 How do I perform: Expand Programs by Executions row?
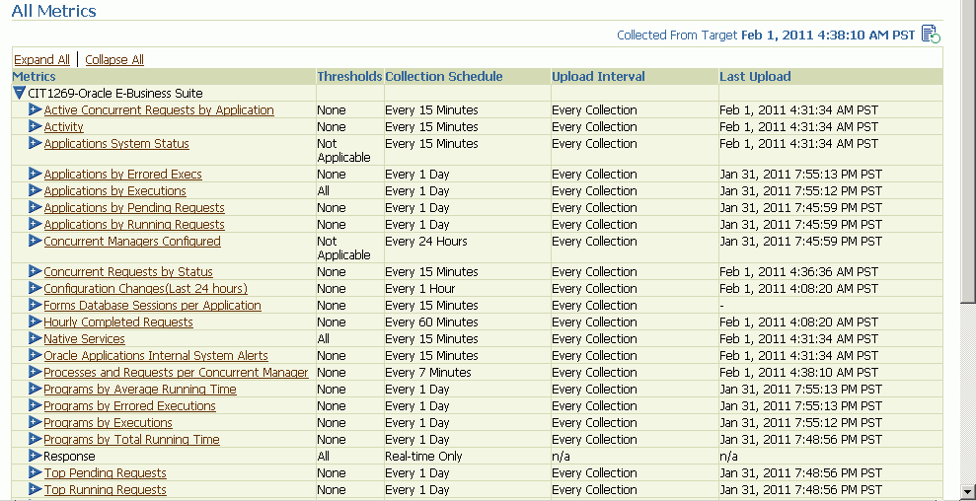click(x=36, y=422)
